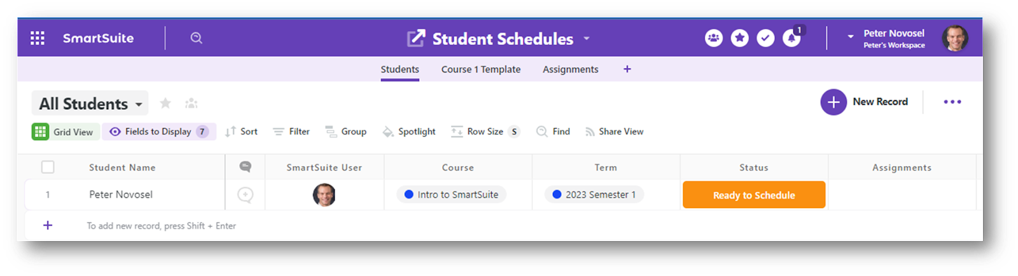
Task: Open the SmartSuite apps grid menu
Action: point(38,38)
